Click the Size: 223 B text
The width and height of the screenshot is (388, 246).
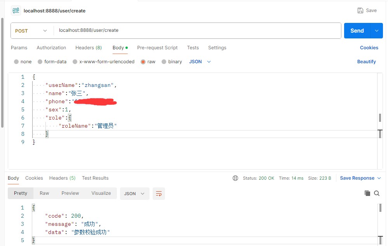320,178
